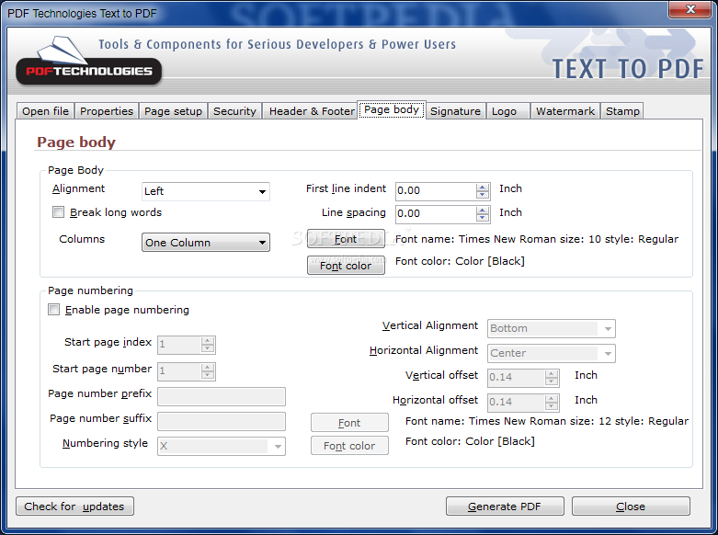The image size is (718, 535).
Task: Click the Start page index field
Action: [x=179, y=345]
